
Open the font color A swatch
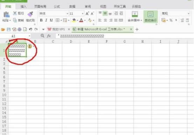[81, 20]
